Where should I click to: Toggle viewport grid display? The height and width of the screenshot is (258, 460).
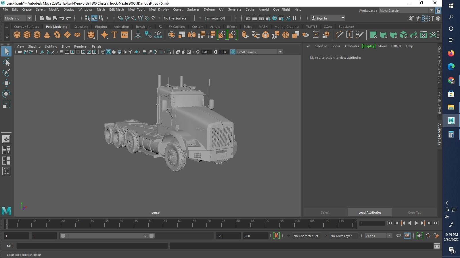(x=61, y=52)
